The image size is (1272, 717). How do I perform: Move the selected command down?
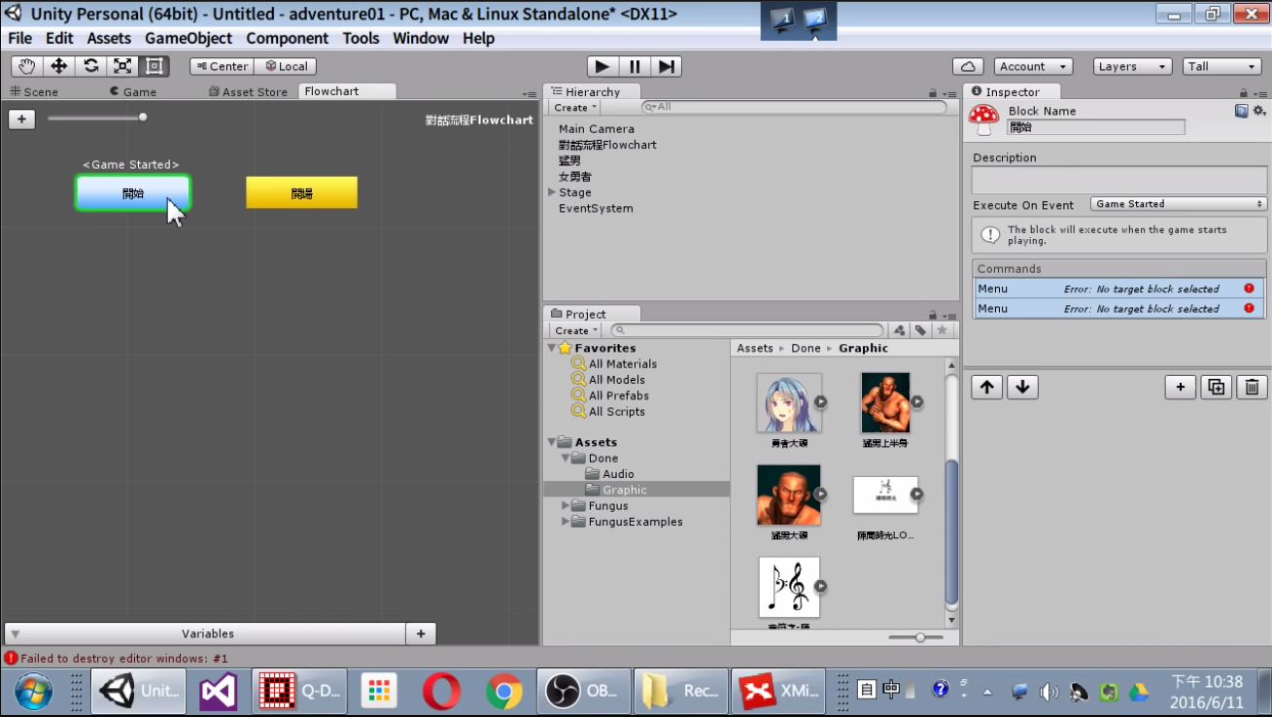point(1022,387)
